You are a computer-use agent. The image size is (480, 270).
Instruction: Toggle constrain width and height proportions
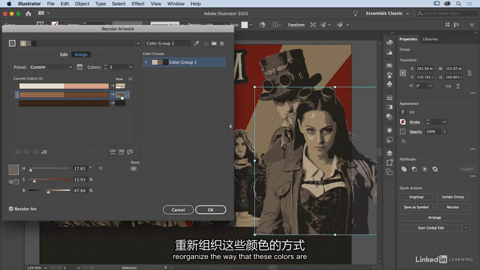point(470,73)
